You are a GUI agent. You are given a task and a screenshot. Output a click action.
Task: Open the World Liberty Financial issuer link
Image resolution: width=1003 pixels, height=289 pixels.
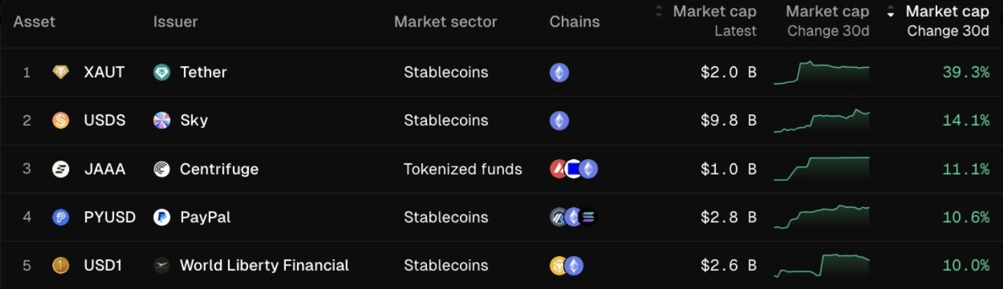point(264,265)
